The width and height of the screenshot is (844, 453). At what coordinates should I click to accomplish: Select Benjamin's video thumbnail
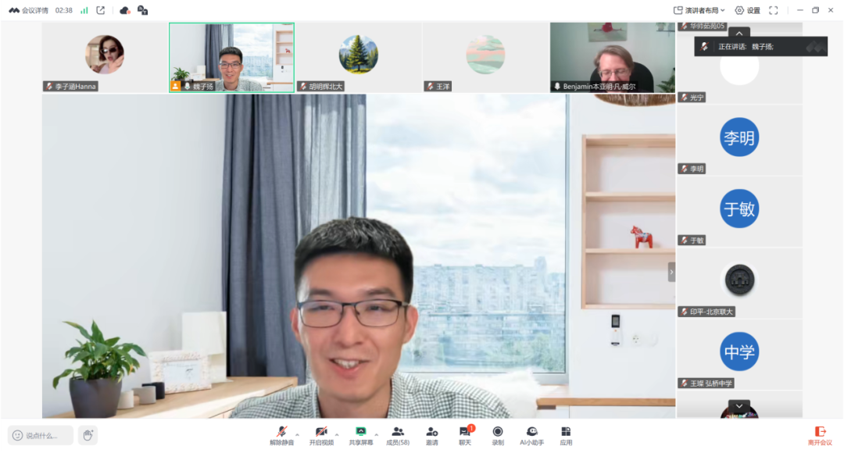612,57
